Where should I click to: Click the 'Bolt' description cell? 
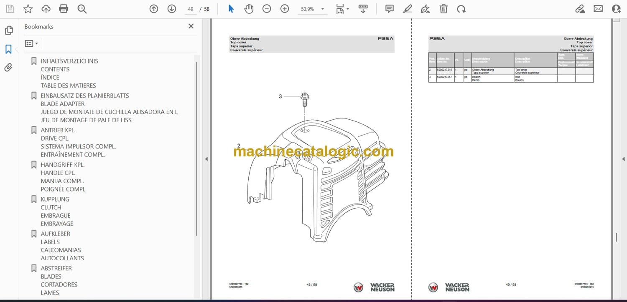pos(536,78)
